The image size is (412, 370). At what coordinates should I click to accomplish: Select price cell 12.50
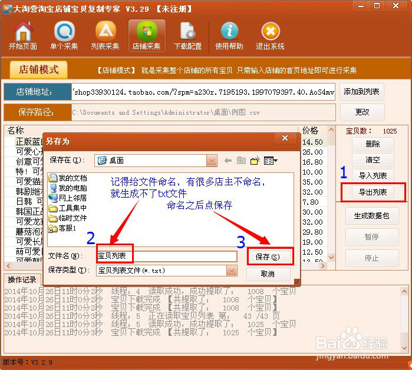[312, 252]
